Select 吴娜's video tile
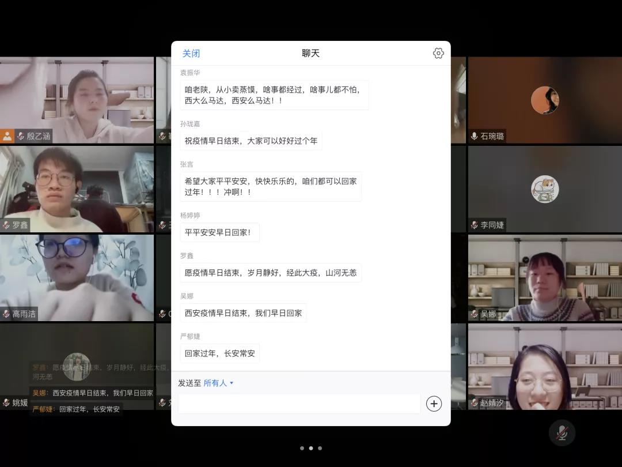This screenshot has width=622, height=467. pyautogui.click(x=544, y=277)
